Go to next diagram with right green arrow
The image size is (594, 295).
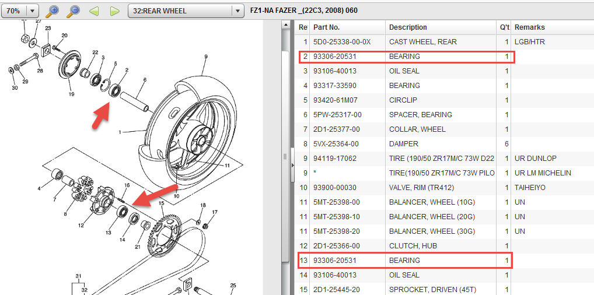click(x=115, y=10)
